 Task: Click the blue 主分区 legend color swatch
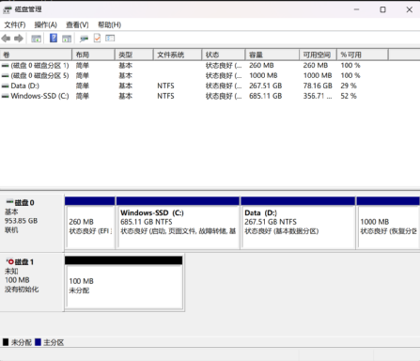point(39,342)
